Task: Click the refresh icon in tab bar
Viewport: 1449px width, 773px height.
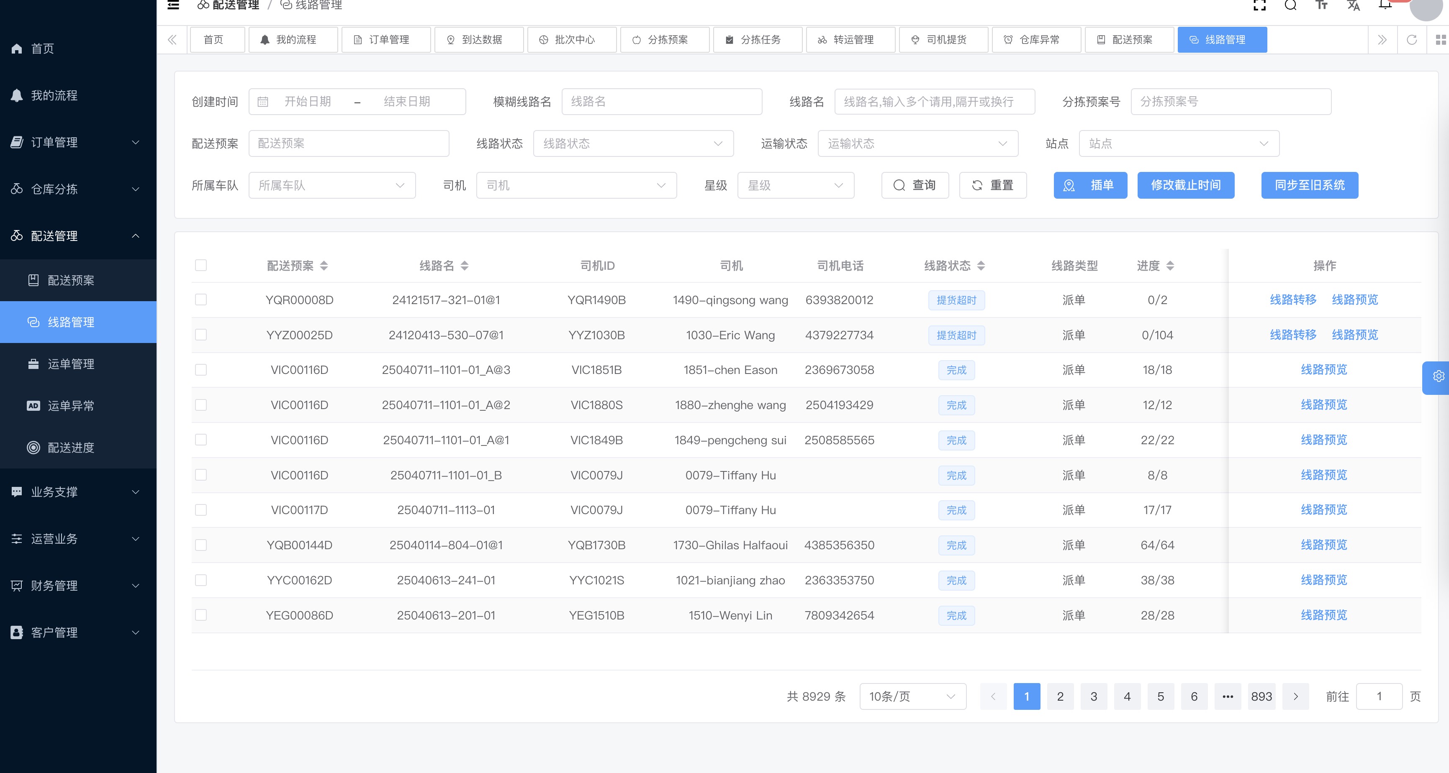Action: (x=1411, y=40)
